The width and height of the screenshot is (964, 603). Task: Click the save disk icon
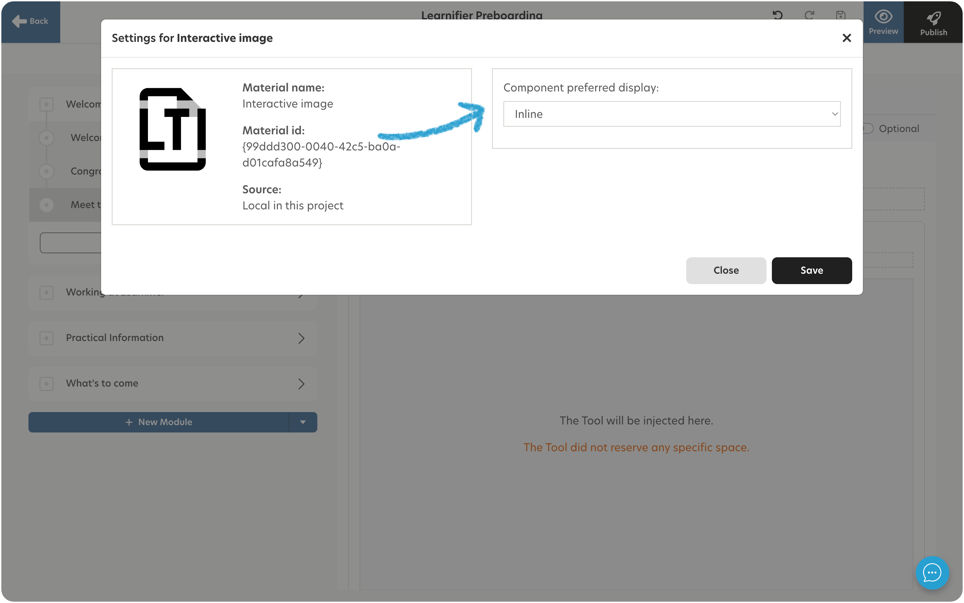pos(840,15)
